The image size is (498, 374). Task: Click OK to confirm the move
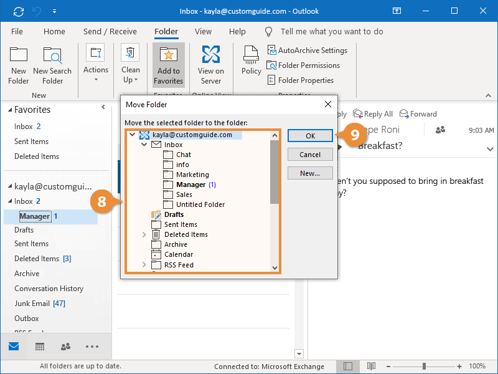point(310,135)
